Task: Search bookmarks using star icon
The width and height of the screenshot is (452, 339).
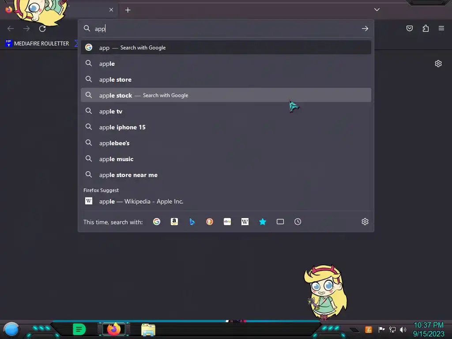Action: pyautogui.click(x=263, y=222)
